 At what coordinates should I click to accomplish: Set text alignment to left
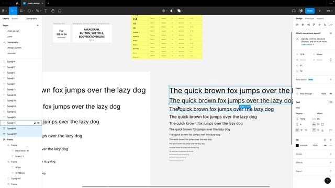click(x=297, y=130)
